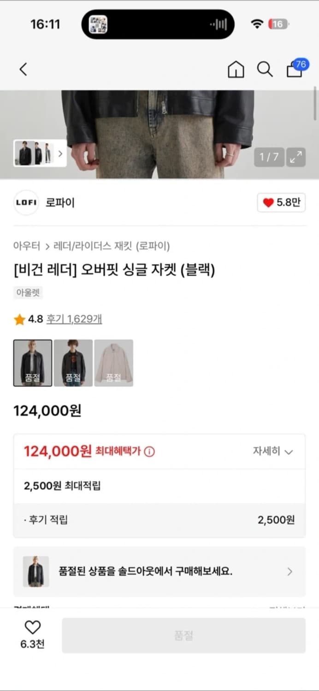319x691 pixels.
Task: Click the LOFI brand logo
Action: pos(26,203)
